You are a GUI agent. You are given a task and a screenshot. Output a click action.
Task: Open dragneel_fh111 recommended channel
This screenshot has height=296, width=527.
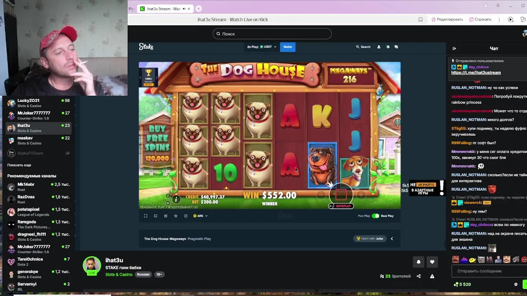[x=38, y=237]
